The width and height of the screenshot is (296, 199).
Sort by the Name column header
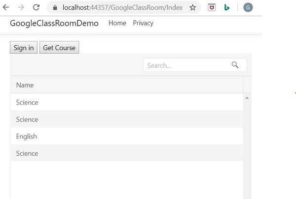[127, 85]
